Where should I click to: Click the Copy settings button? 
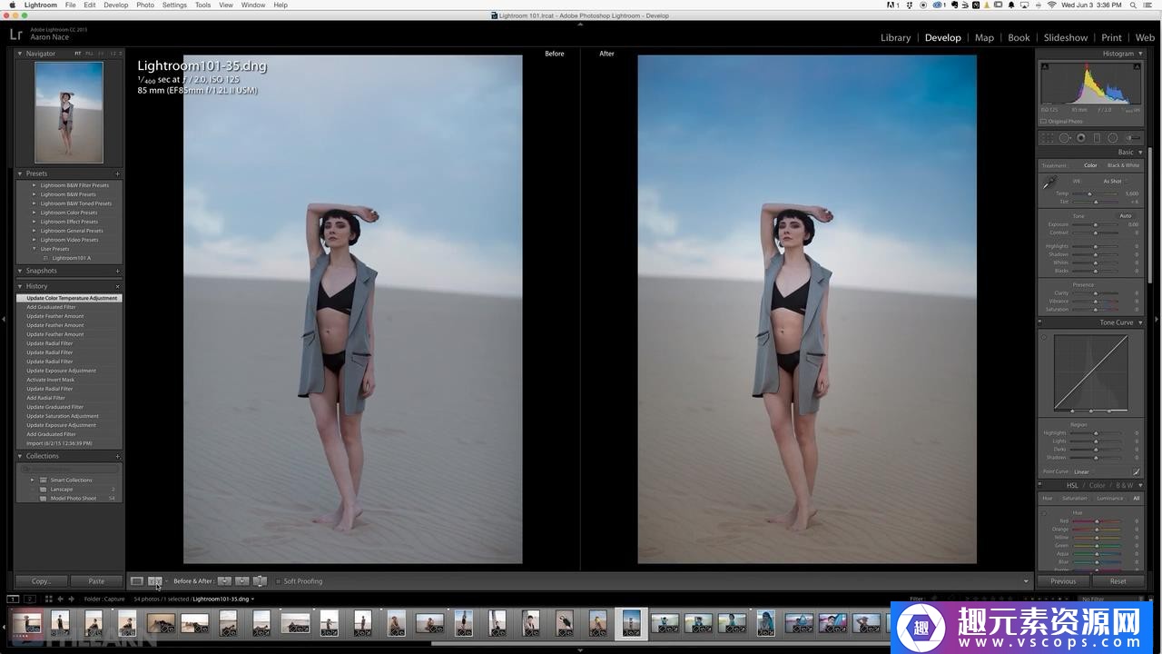coord(41,581)
